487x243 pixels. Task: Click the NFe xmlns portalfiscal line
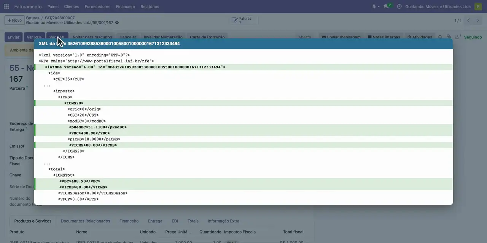[x=96, y=61]
